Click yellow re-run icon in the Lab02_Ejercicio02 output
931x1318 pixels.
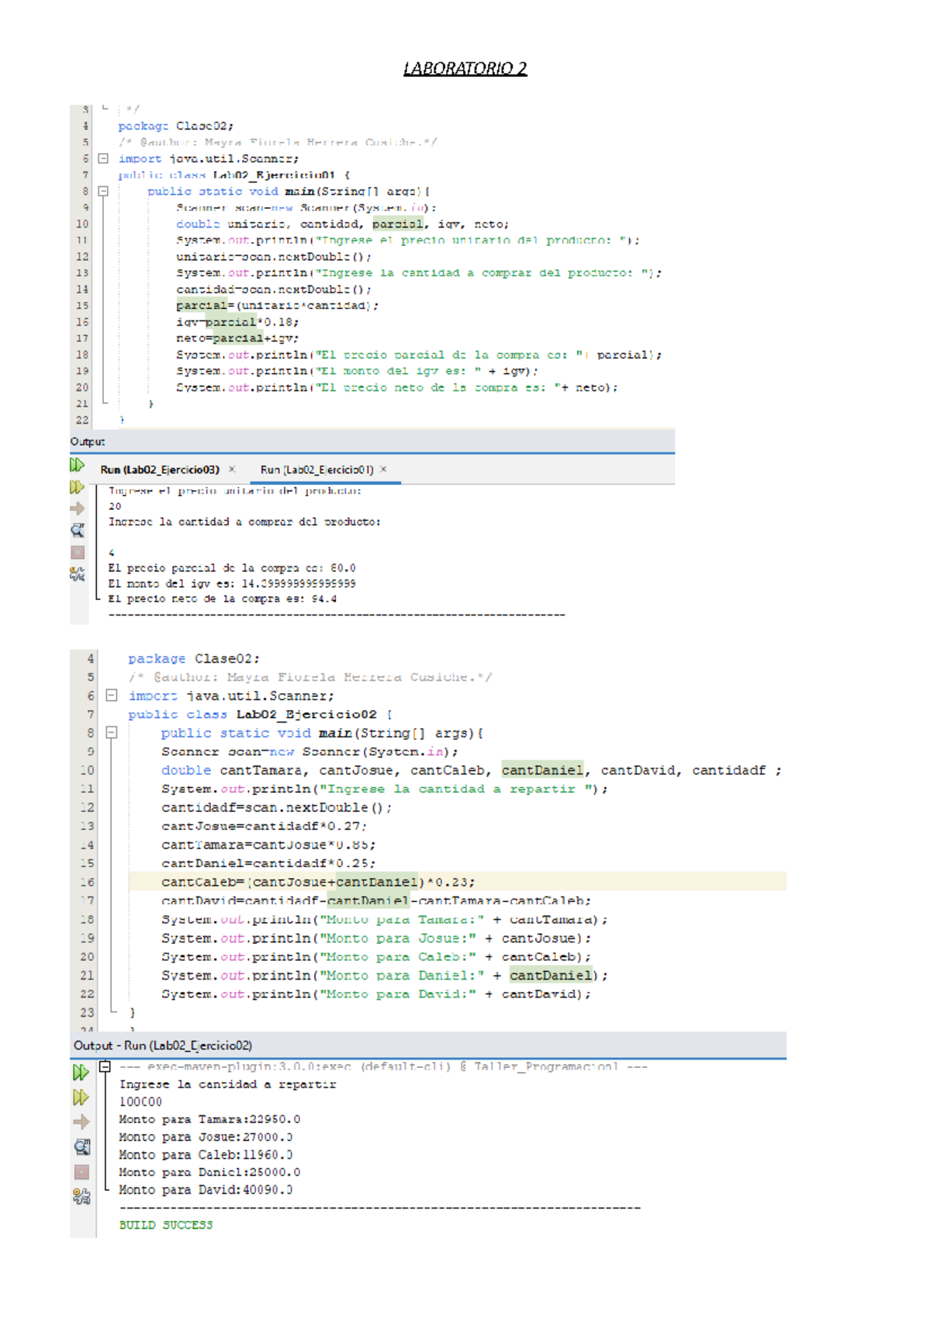pos(81,1098)
